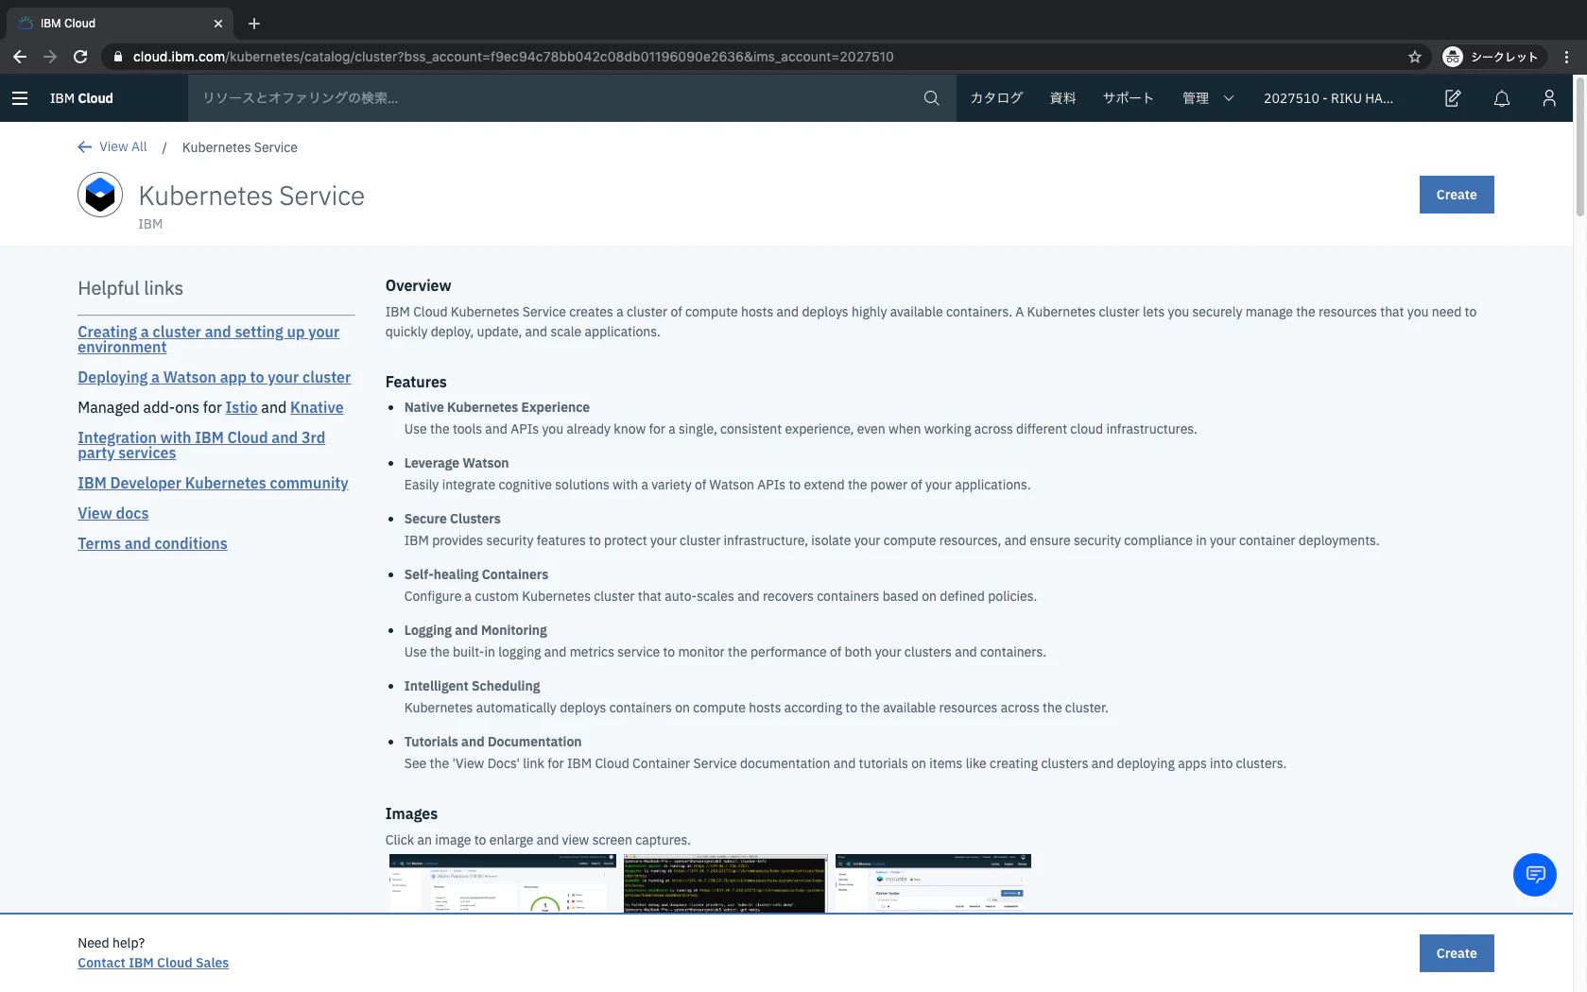The image size is (1587, 992).
Task: Click the browser back arrow
Action: pos(20,57)
